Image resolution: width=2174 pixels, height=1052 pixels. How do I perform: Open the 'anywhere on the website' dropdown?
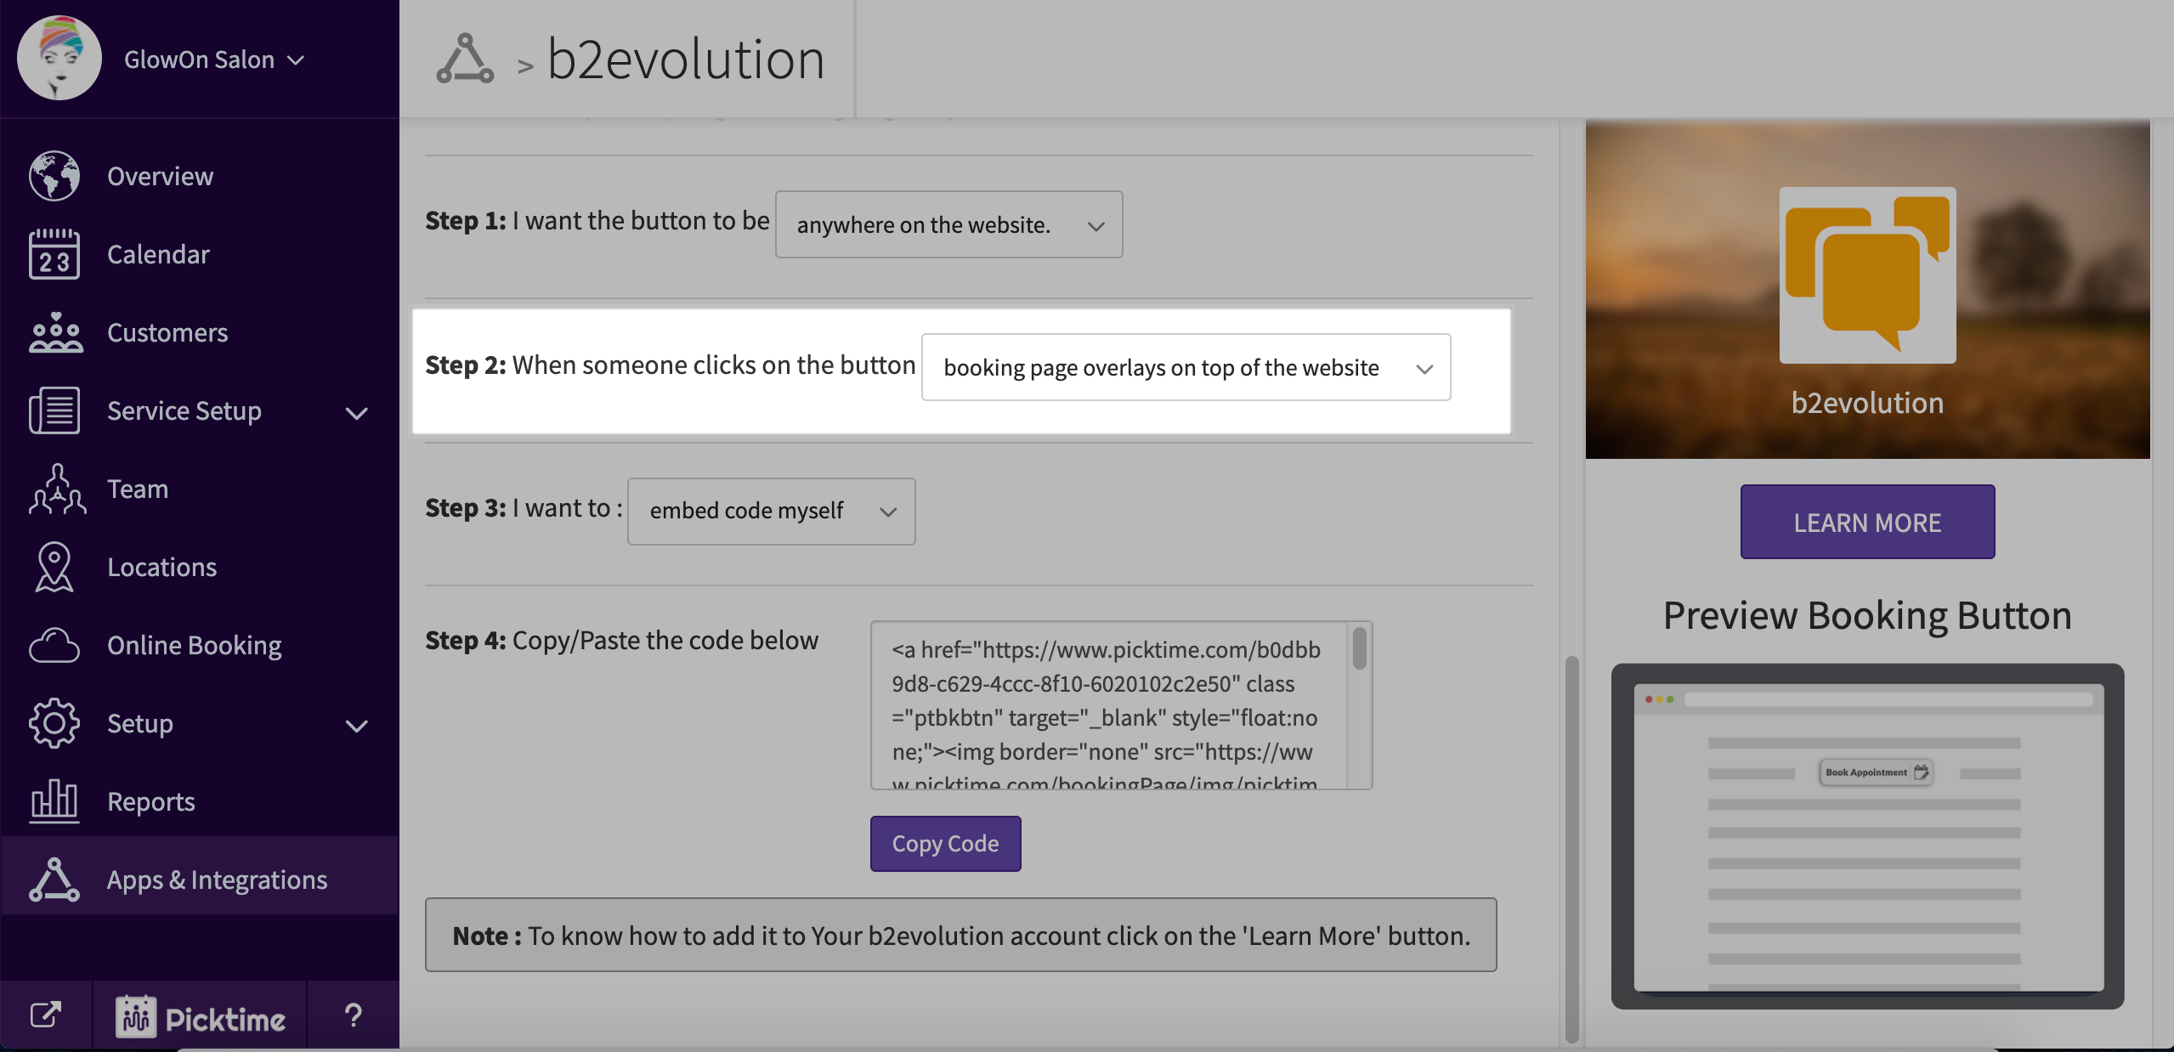tap(948, 224)
